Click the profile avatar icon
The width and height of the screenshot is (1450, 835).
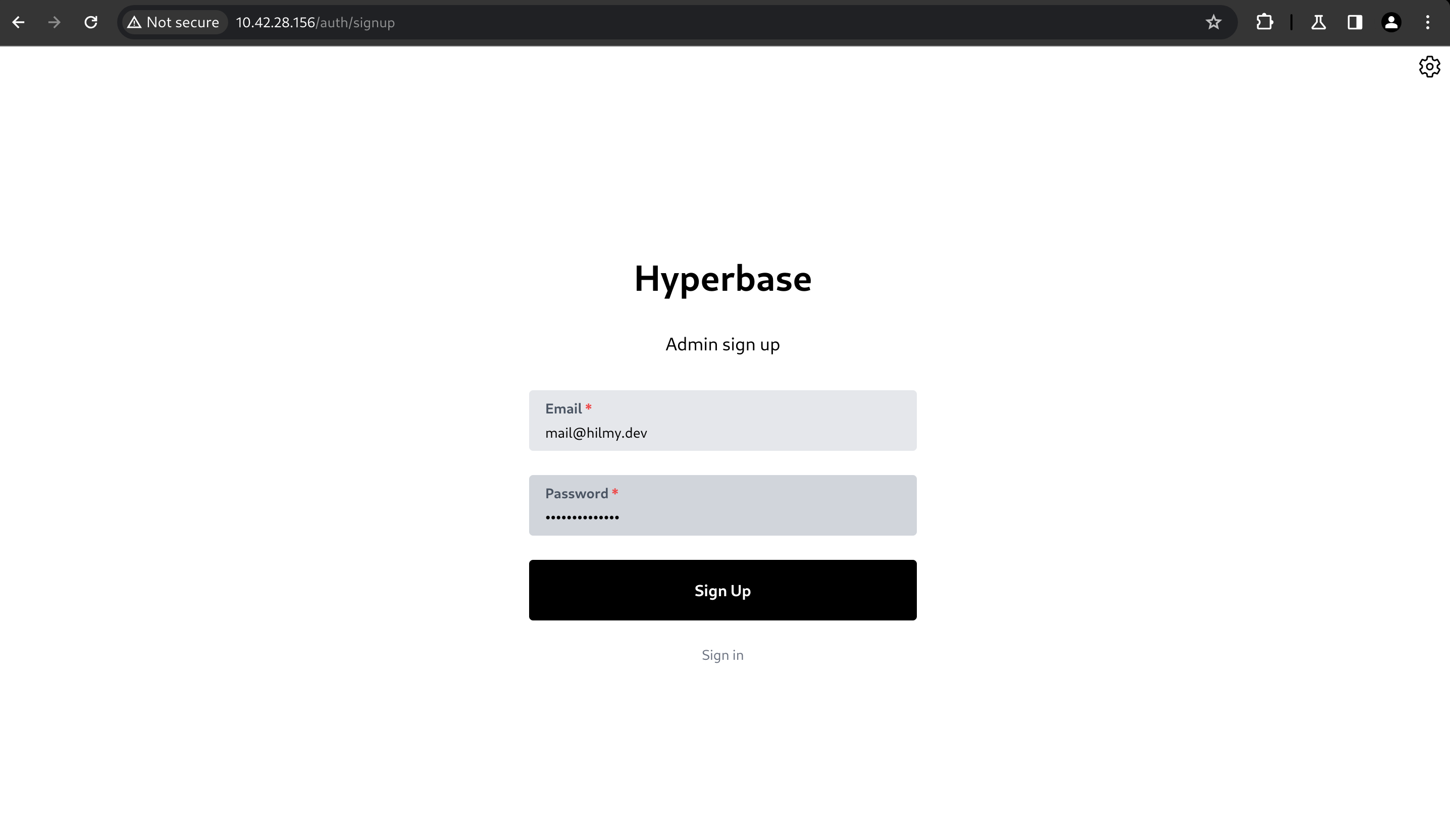click(1391, 22)
